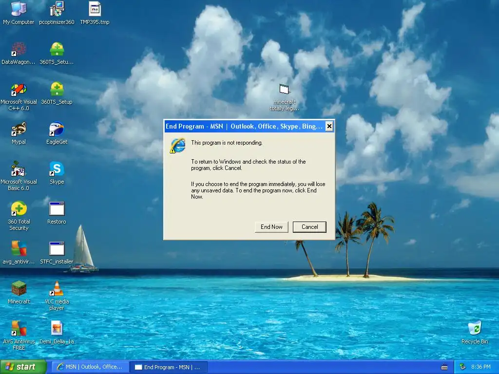Image resolution: width=499 pixels, height=374 pixels.
Task: Select STFC_installer desktop icon
Action: (x=57, y=253)
